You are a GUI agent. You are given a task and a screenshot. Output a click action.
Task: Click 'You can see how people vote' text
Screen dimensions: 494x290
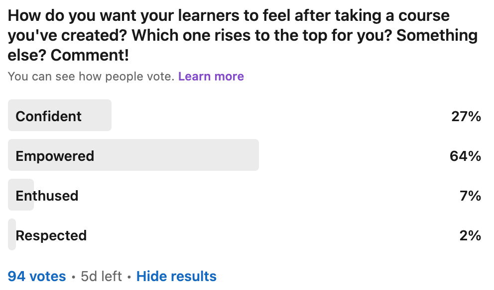(91, 76)
